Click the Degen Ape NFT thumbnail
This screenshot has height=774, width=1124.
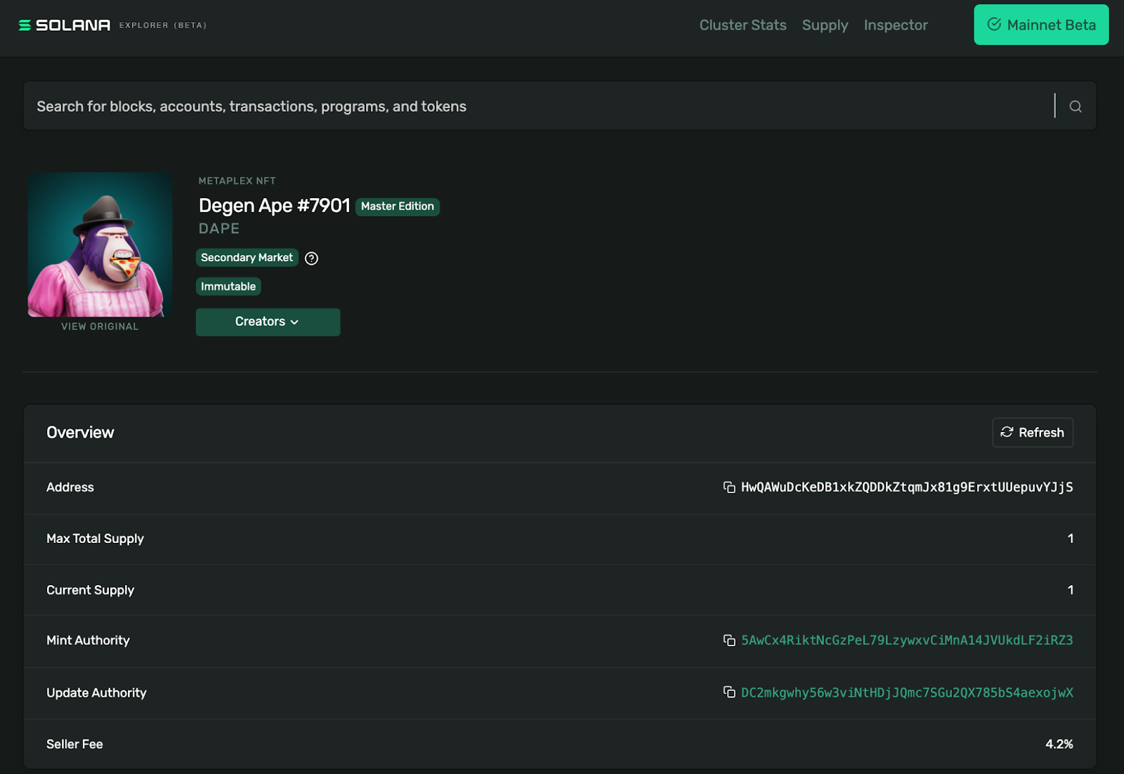click(x=100, y=244)
